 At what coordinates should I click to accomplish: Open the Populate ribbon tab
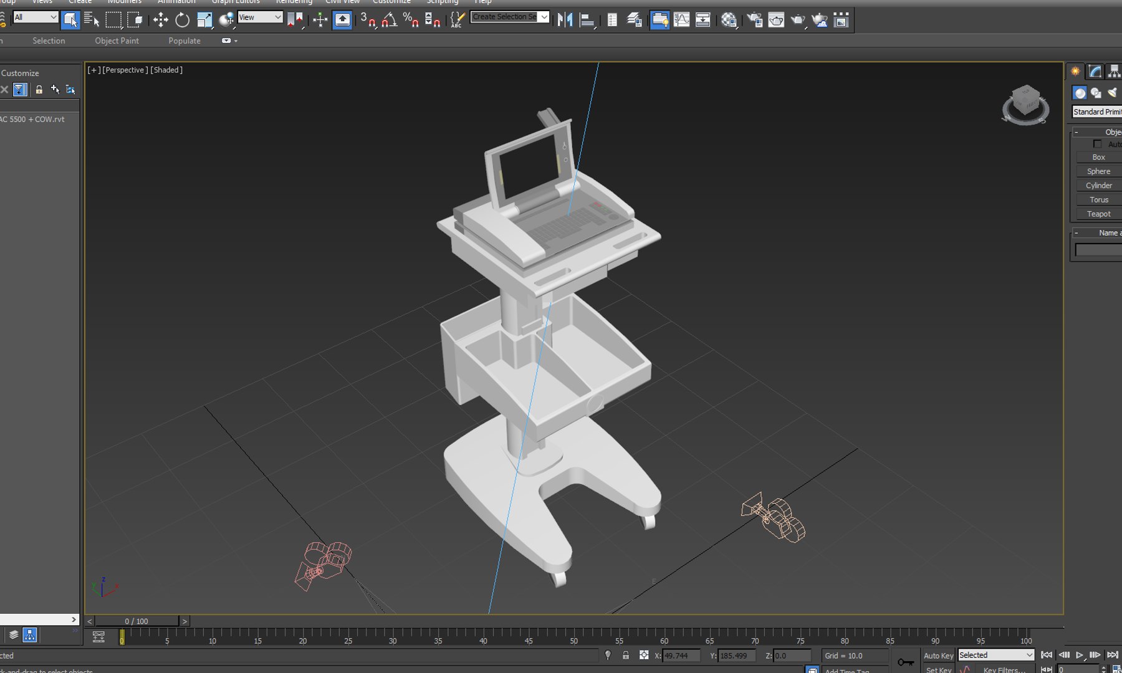[185, 41]
